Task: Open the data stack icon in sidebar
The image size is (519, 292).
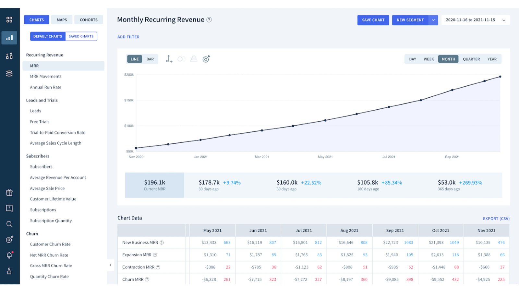Action: tap(9, 74)
